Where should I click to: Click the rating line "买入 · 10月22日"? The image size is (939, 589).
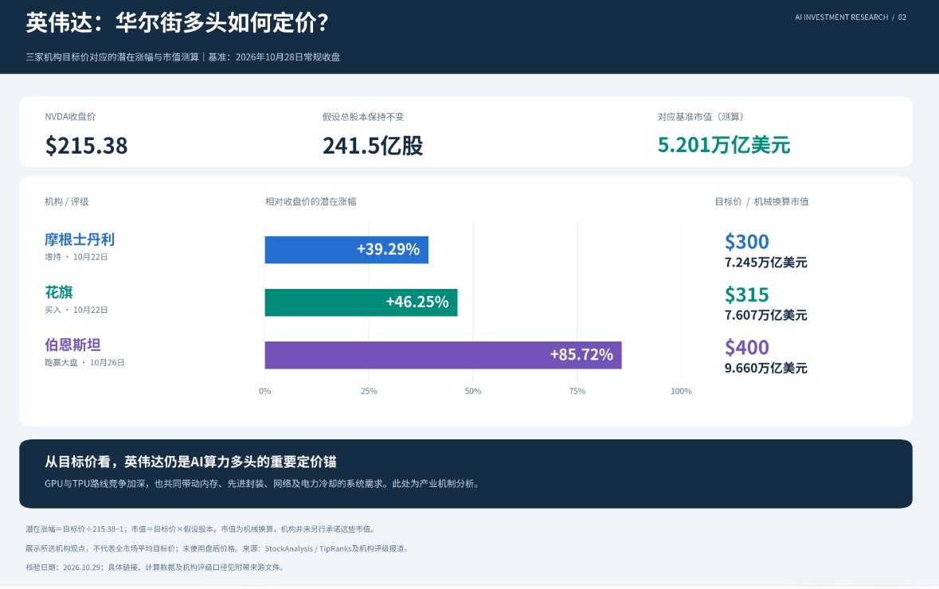click(76, 310)
